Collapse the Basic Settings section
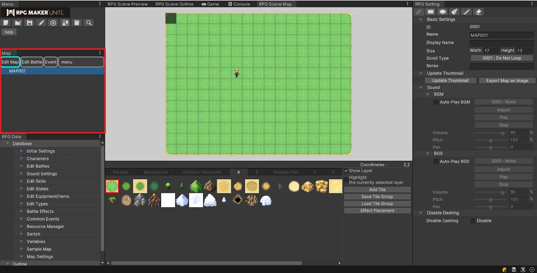 tap(421, 19)
